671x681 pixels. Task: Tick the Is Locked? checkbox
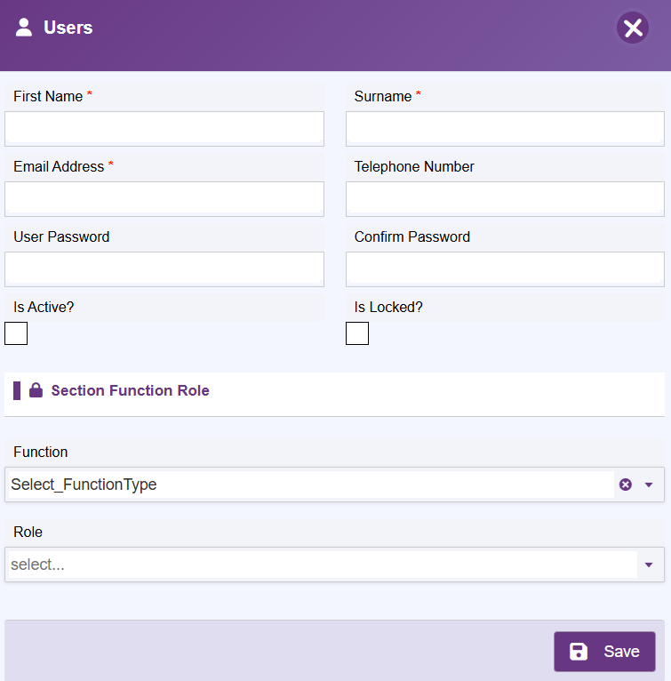[357, 333]
